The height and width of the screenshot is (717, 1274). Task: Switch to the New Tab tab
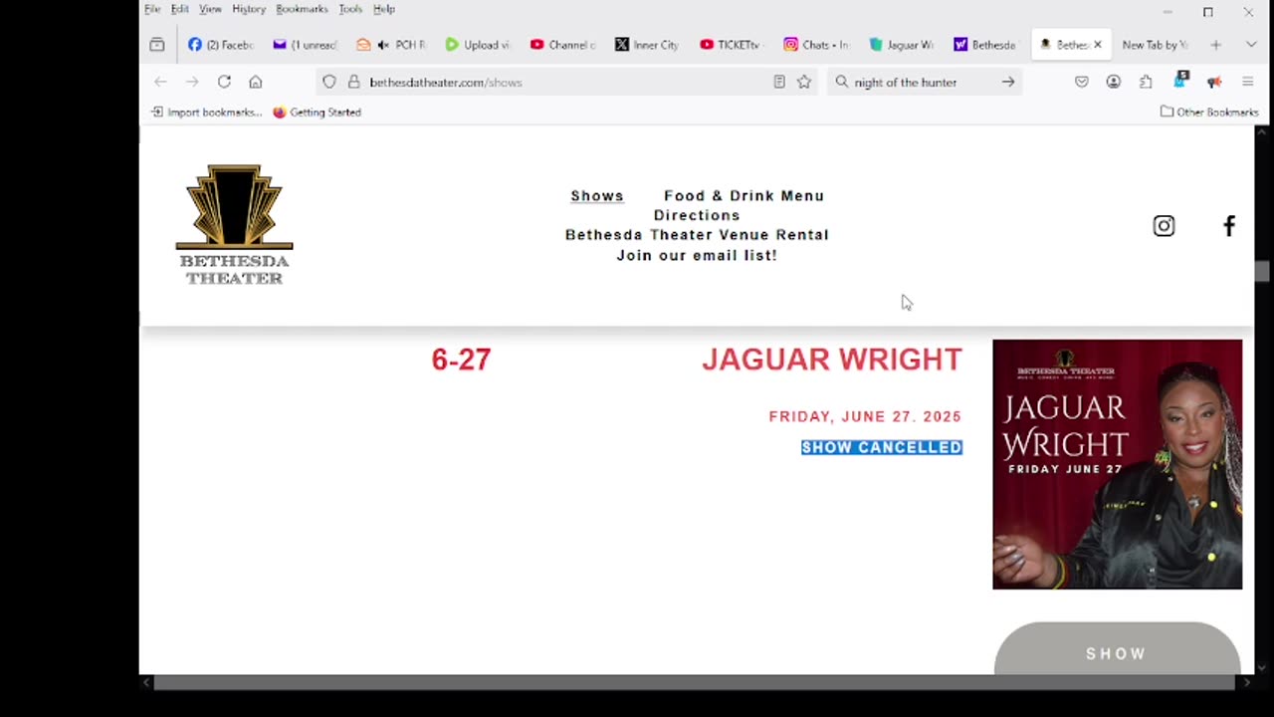pyautogui.click(x=1155, y=45)
